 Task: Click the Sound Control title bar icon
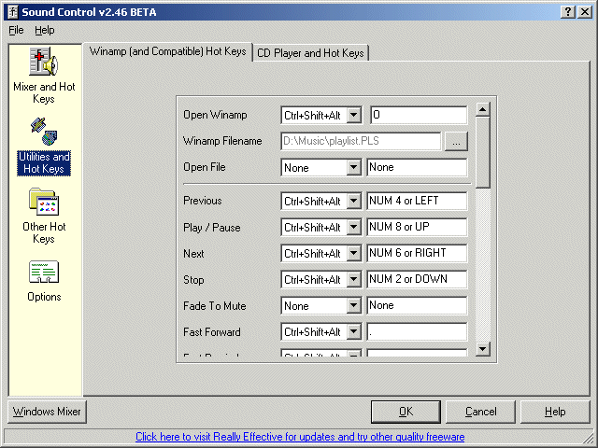tap(12, 12)
